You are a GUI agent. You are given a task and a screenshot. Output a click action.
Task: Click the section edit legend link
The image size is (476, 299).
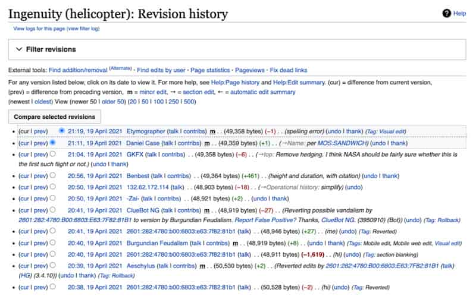pos(199,92)
